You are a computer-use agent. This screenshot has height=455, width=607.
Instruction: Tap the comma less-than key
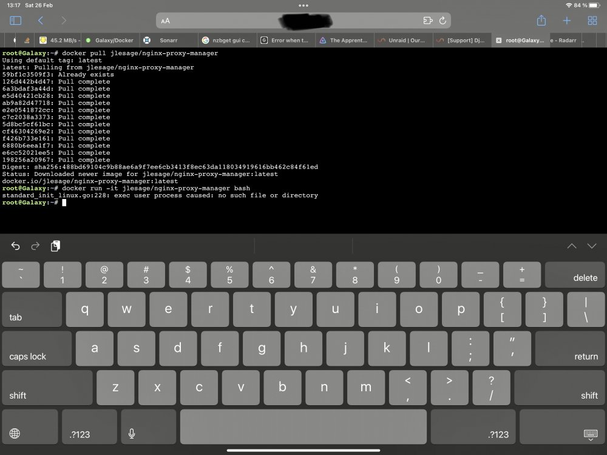click(x=408, y=388)
